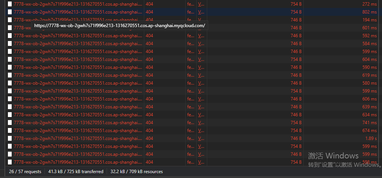Open the initiator link in the 1.89 s row
382x178 pixels.
[201, 138]
